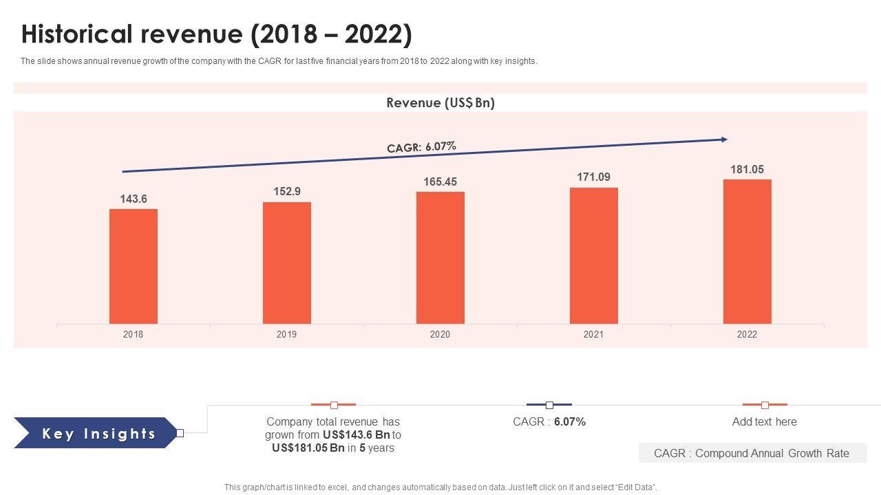Click the 181.05 data label
The image size is (881, 495).
tap(747, 170)
